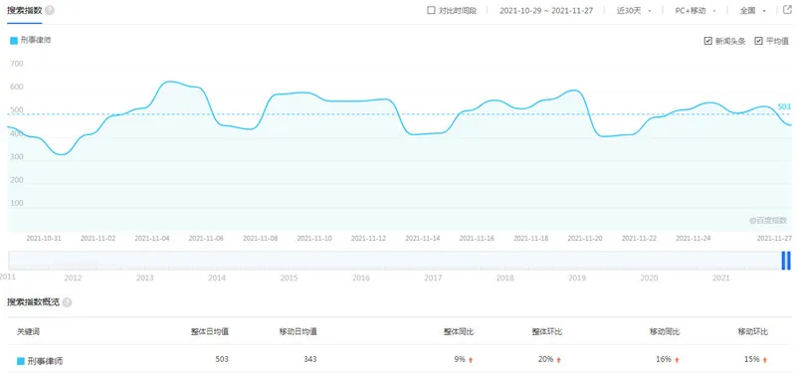Image resolution: width=796 pixels, height=376 pixels.
Task: Click the 整体日均值 column header
Action: (x=210, y=332)
